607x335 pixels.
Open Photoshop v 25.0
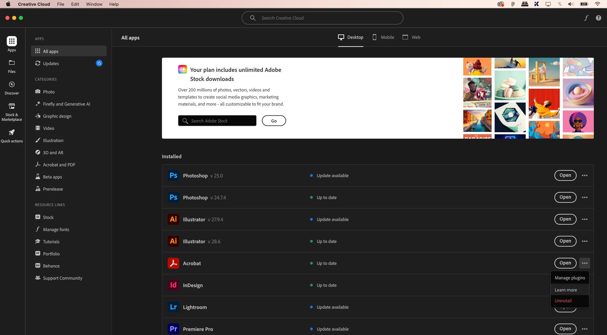[x=565, y=175]
